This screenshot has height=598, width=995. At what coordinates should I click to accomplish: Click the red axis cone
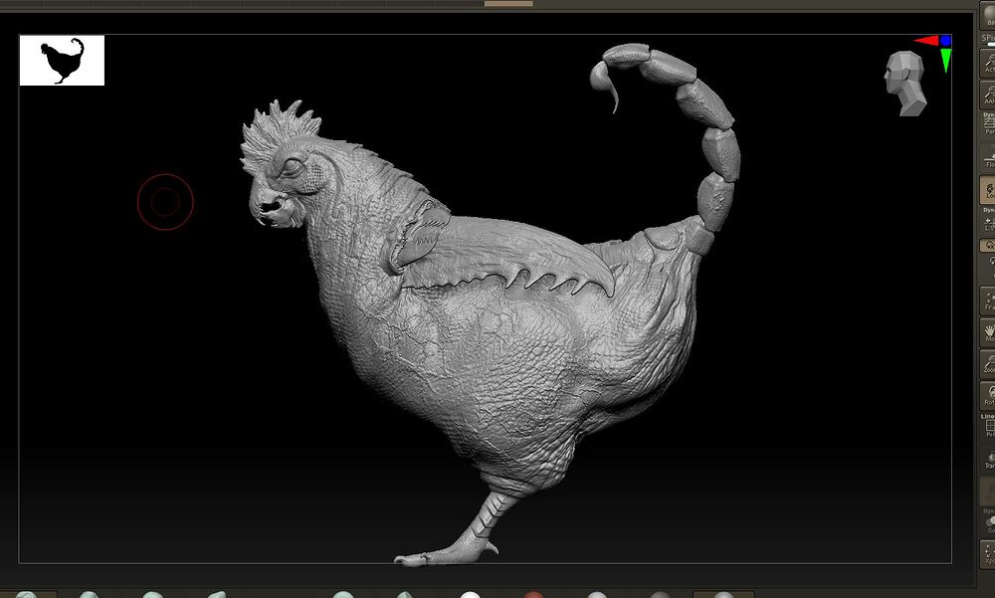tap(926, 41)
